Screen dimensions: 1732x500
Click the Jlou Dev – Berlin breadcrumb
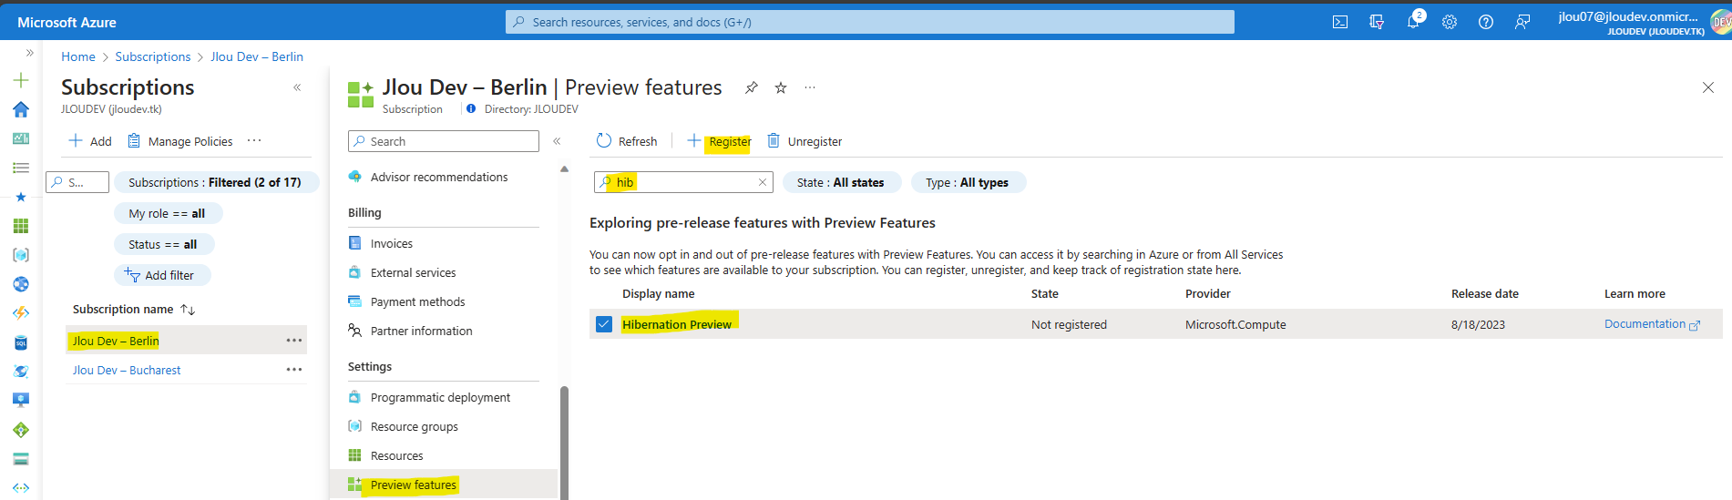[x=257, y=56]
